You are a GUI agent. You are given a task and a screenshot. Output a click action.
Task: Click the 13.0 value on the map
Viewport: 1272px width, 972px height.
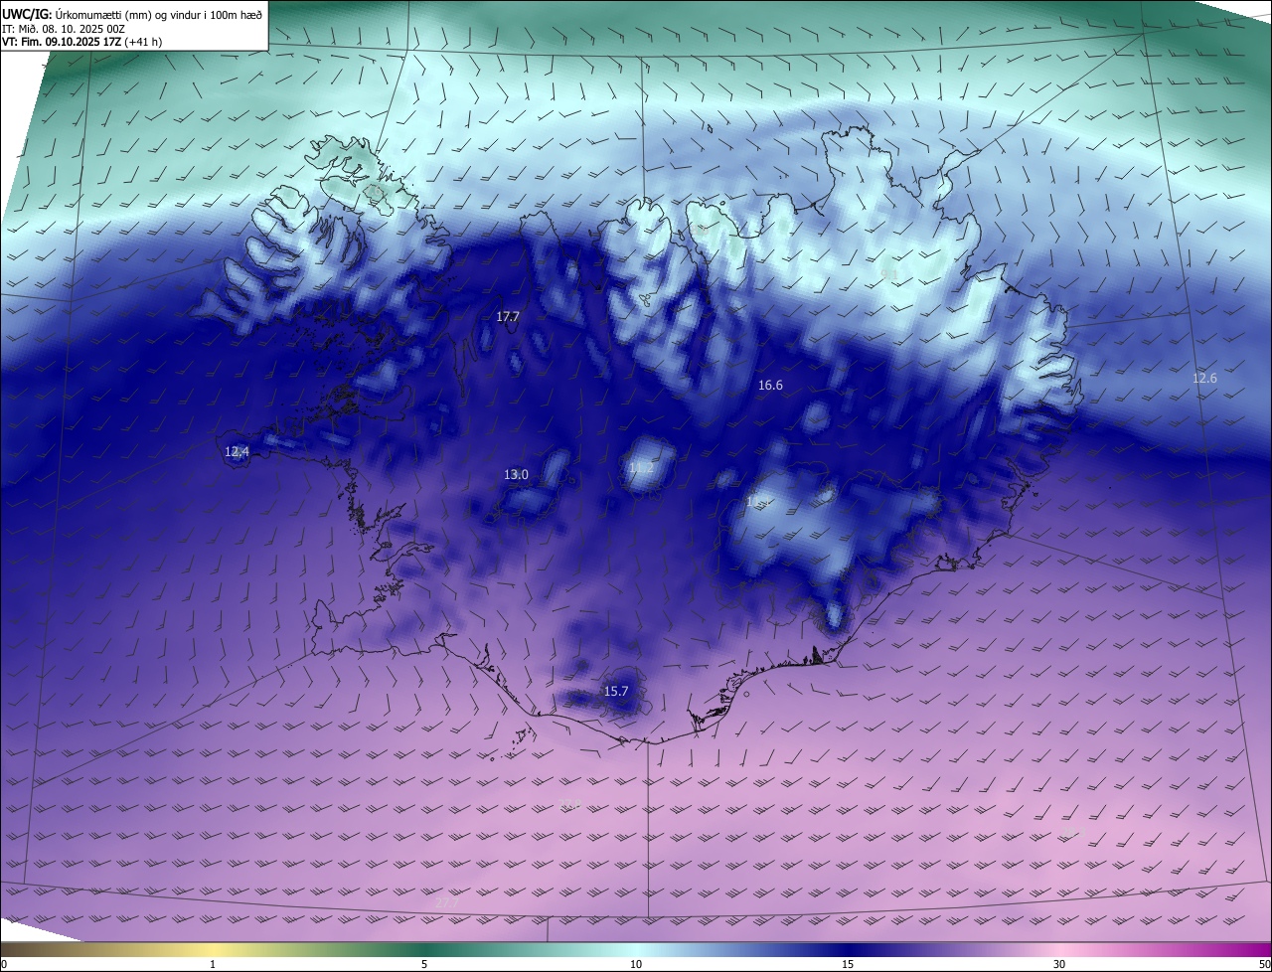(x=516, y=475)
